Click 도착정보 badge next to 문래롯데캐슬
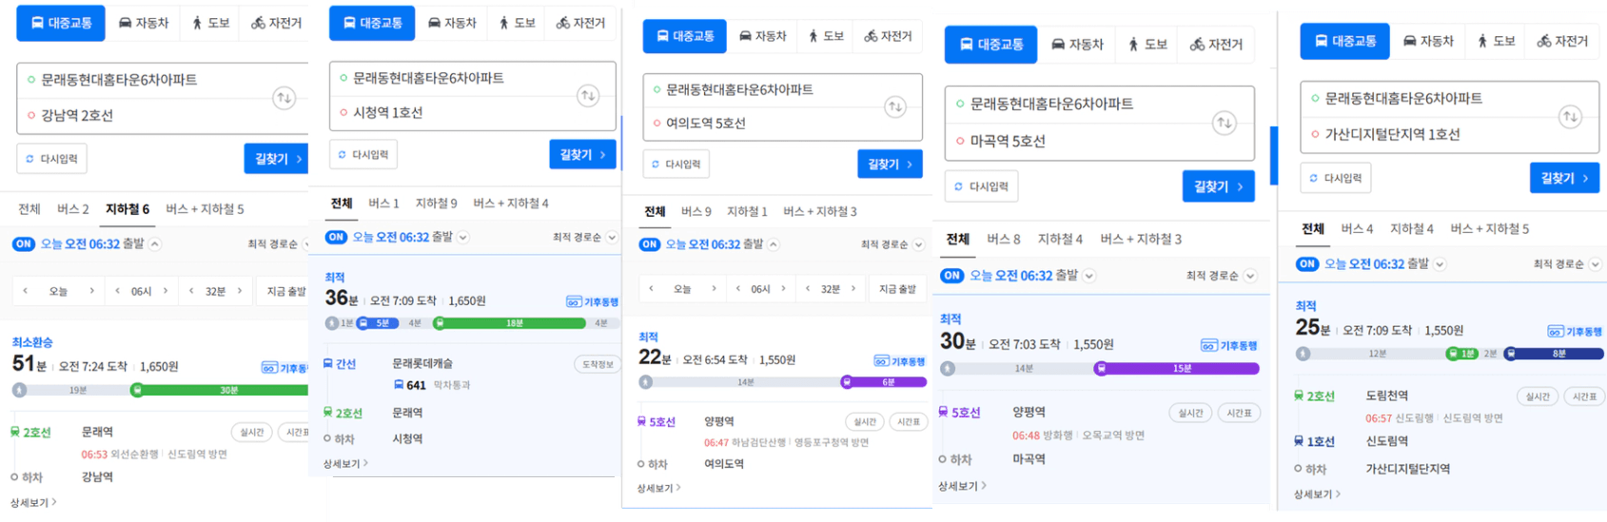The image size is (1607, 522). coord(596,364)
